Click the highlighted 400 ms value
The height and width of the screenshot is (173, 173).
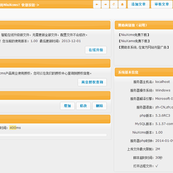point(12,128)
